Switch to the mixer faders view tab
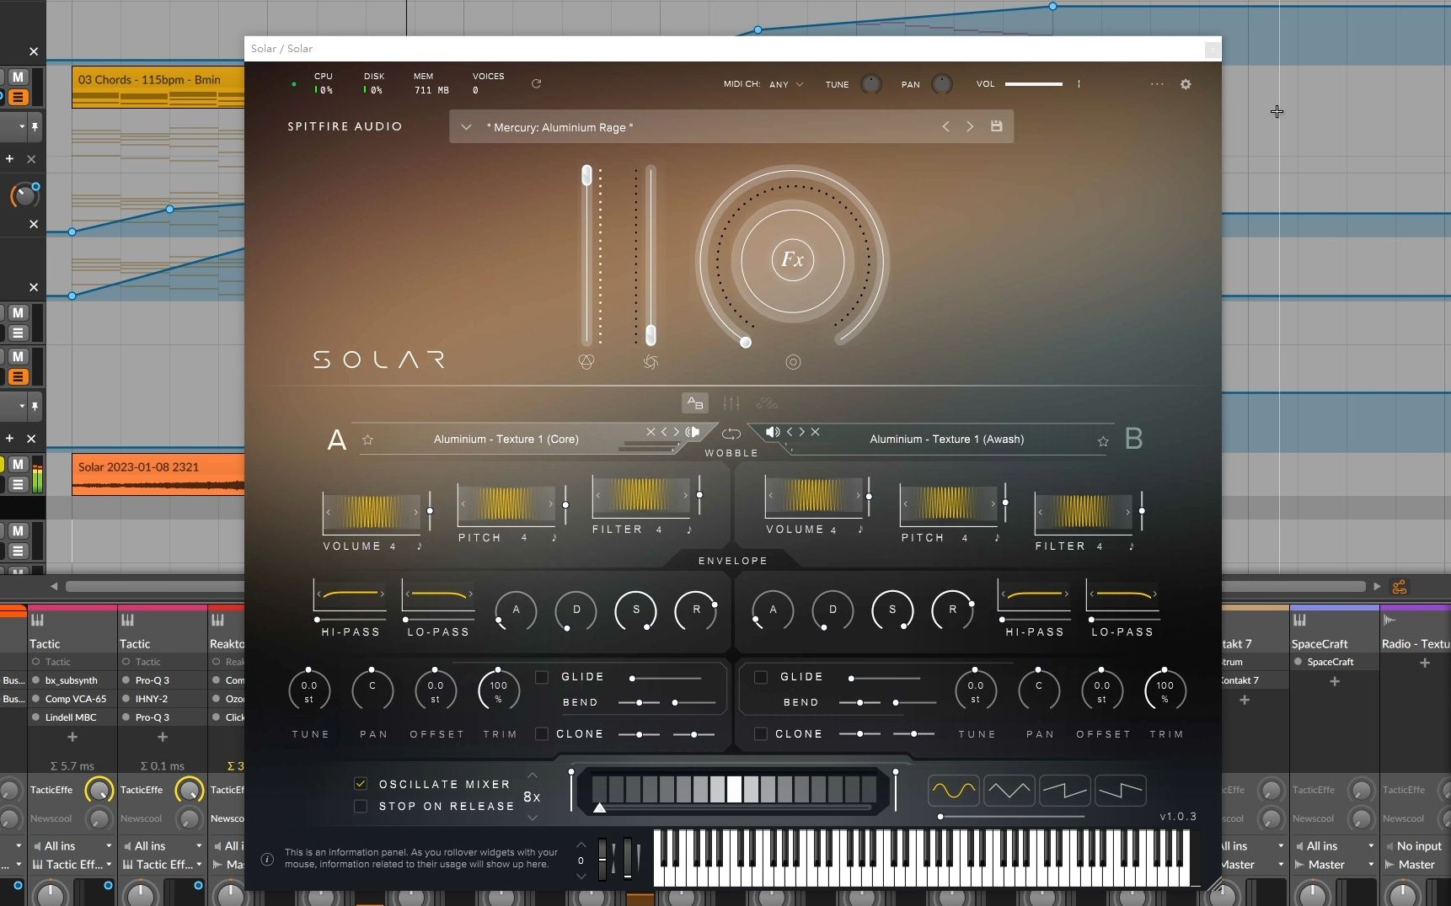This screenshot has width=1451, height=906. (x=731, y=402)
